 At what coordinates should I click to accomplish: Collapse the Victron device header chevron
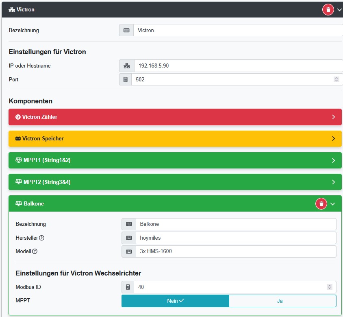(x=339, y=10)
